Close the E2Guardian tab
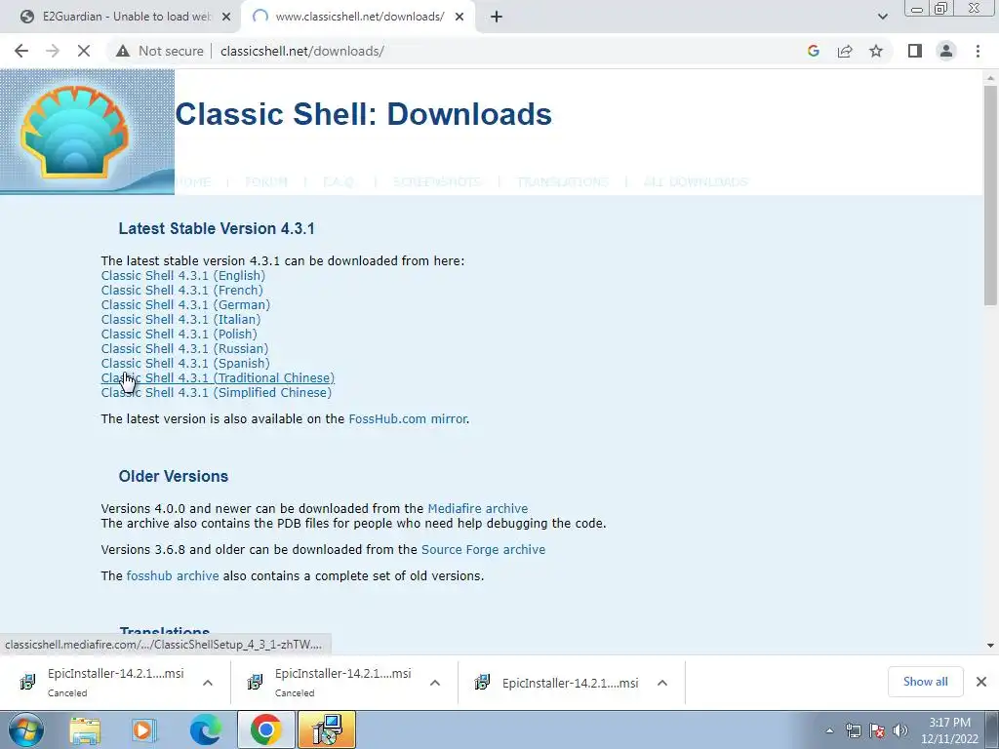This screenshot has width=999, height=749. [x=226, y=17]
